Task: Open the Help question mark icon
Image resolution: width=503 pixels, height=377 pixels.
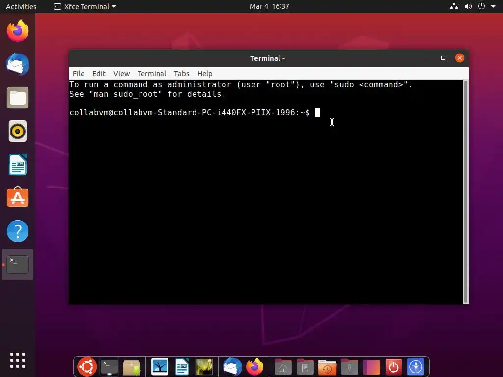Action: [18, 231]
